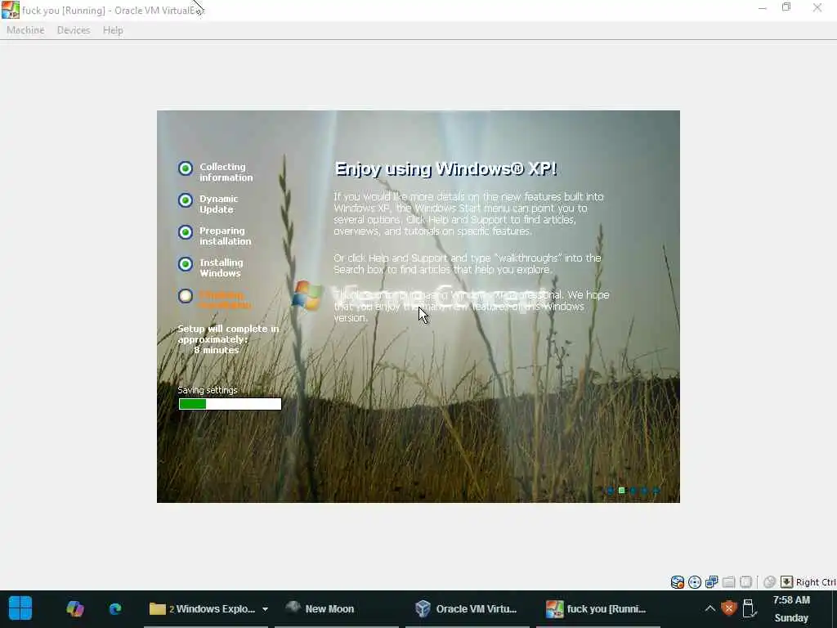837x628 pixels.
Task: Click Collecting information step indicator
Action: pos(186,168)
